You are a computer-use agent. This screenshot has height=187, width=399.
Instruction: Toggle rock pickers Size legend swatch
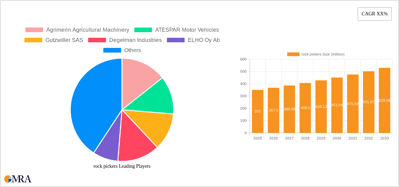(293, 54)
